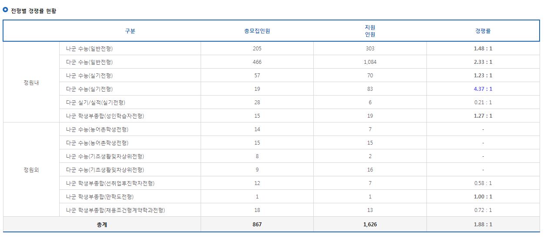Click the row label 다군 수능(실기전형)
Screen dimensions: 547x238
point(89,89)
